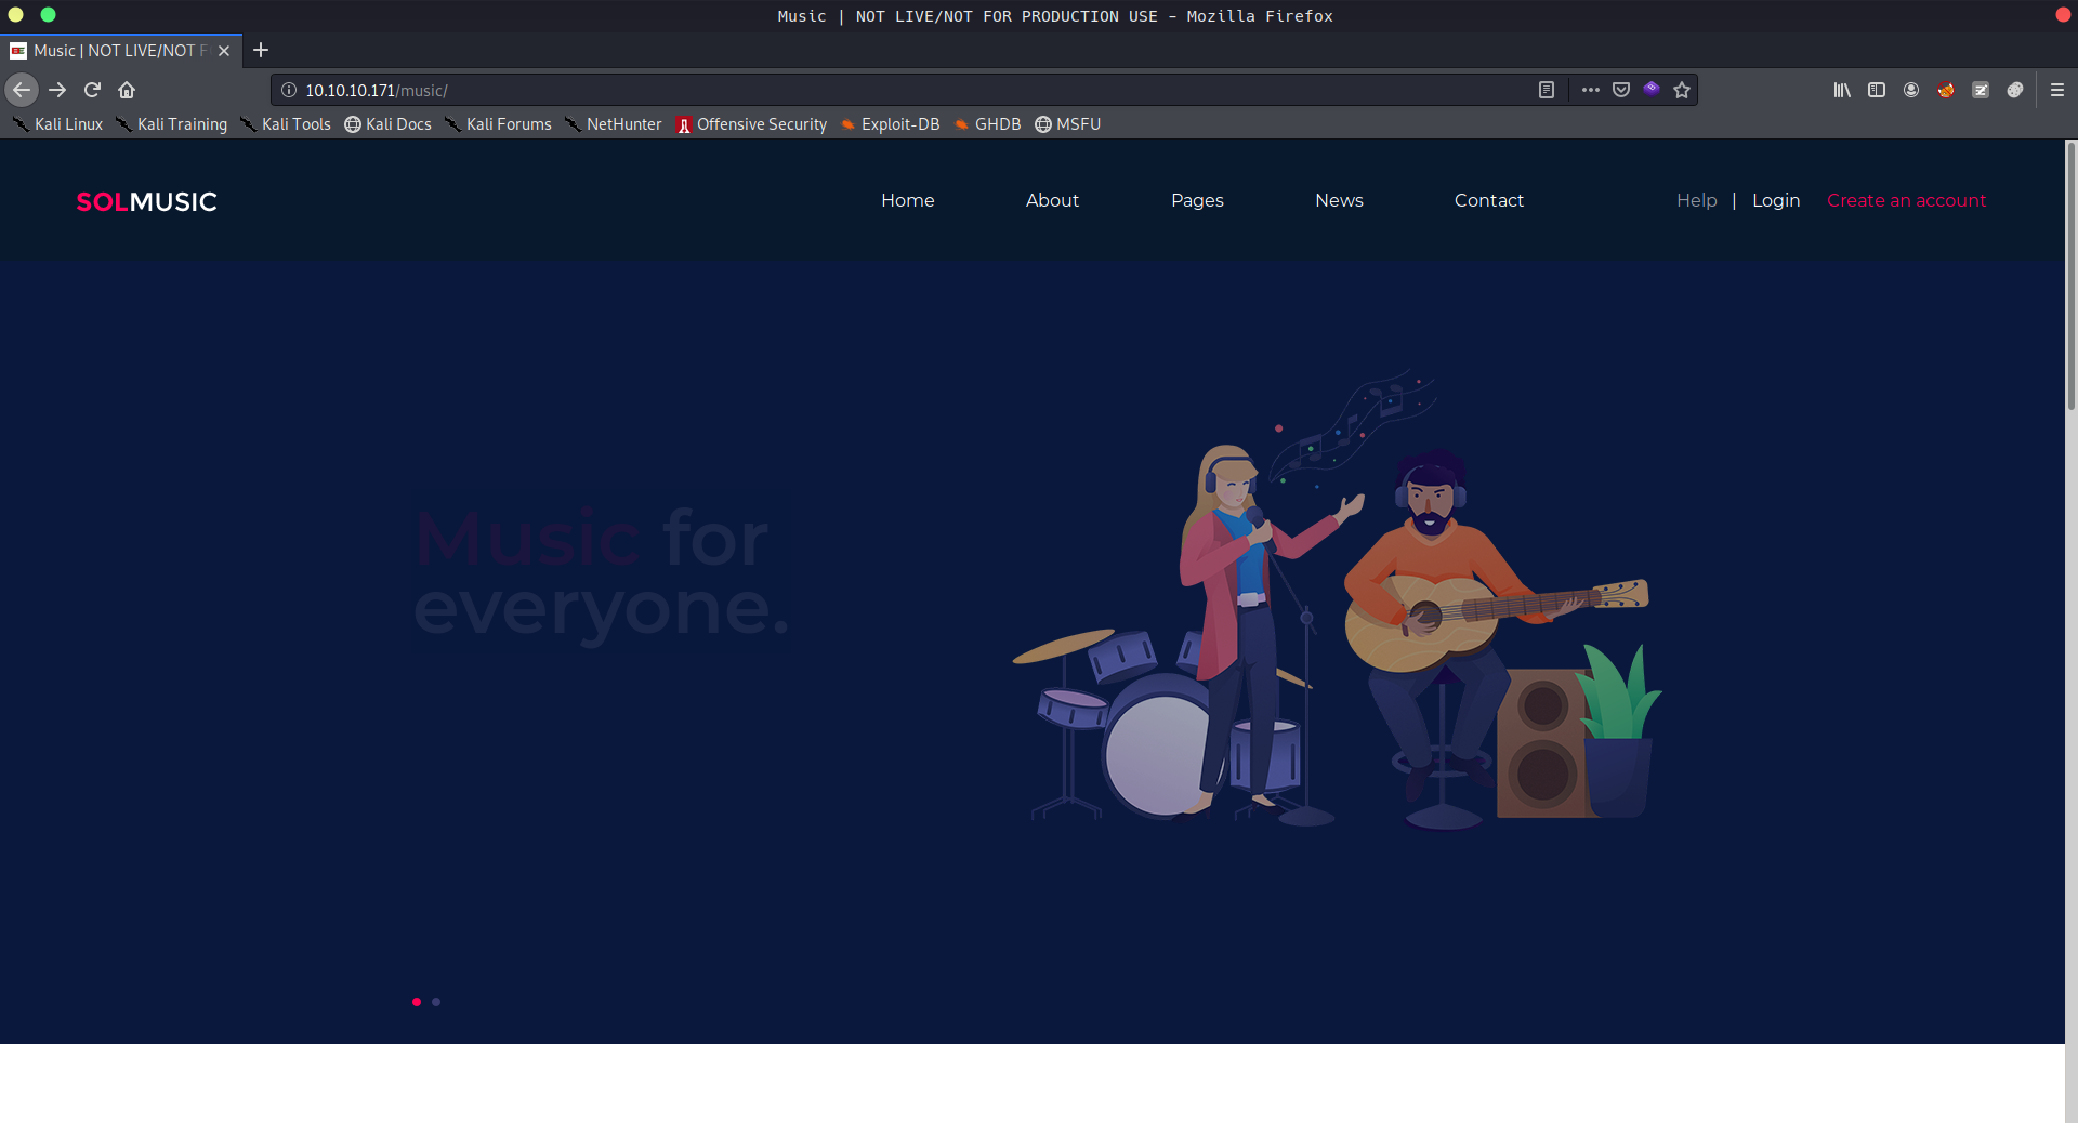Click the purple container extension icon

[1651, 89]
